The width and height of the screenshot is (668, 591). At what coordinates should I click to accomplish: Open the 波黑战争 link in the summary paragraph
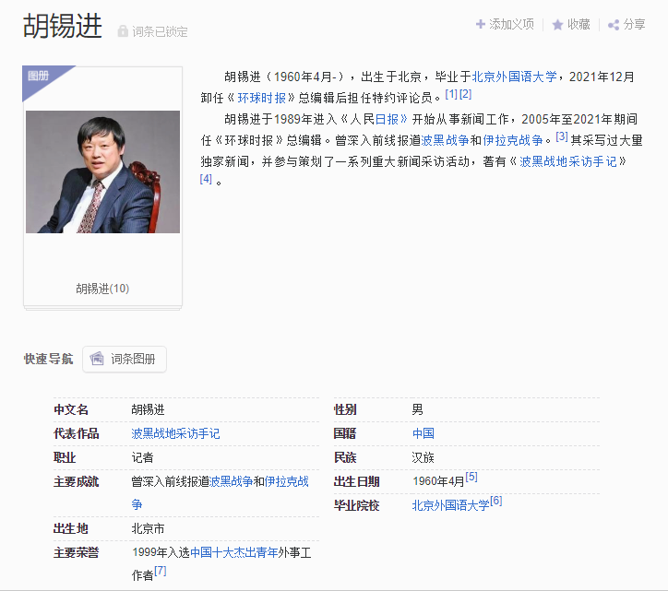[445, 140]
